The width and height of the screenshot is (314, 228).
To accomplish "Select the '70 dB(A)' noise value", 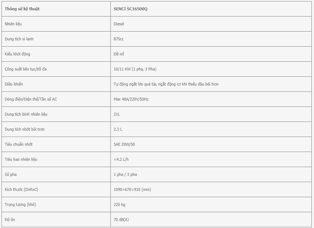I will pyautogui.click(x=121, y=220).
